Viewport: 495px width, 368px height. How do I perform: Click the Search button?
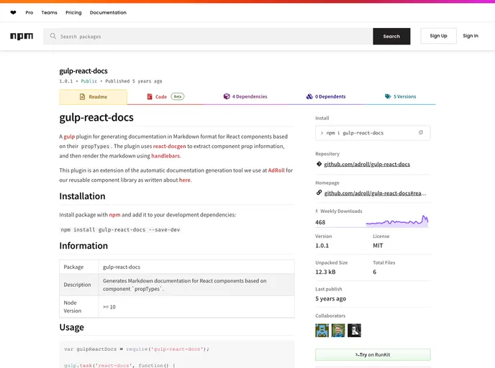pos(391,36)
